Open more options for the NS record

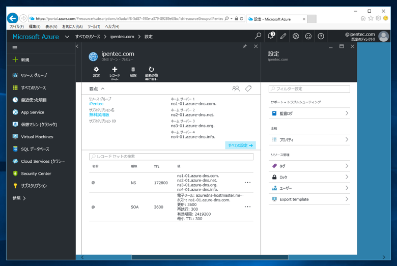click(247, 183)
